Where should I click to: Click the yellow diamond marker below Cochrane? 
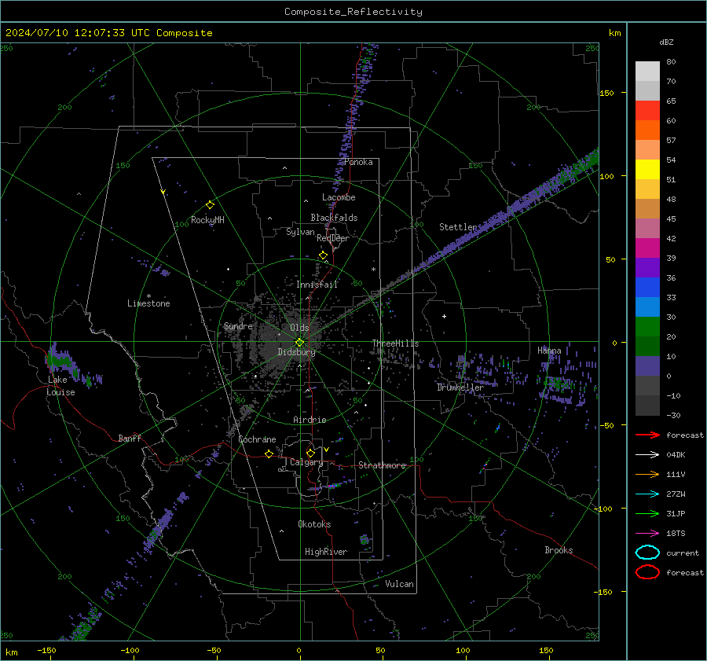click(x=269, y=454)
